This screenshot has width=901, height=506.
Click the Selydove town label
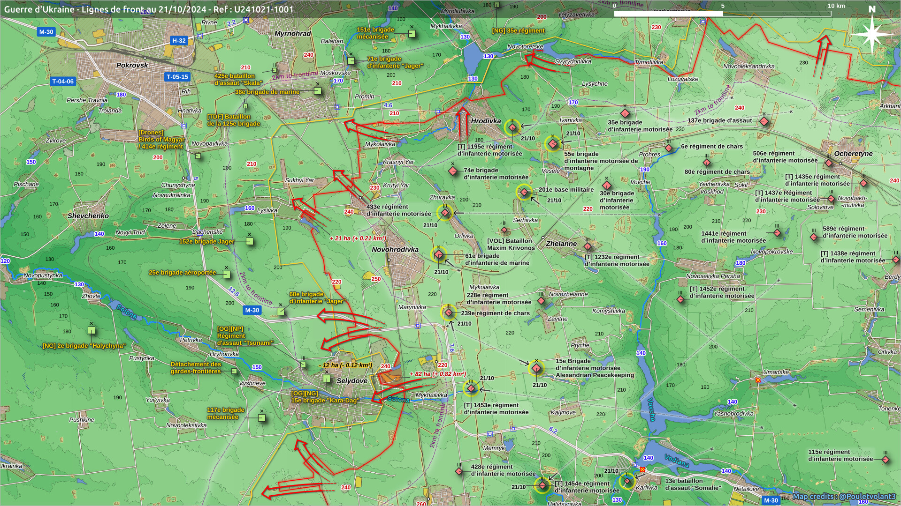pos(352,381)
